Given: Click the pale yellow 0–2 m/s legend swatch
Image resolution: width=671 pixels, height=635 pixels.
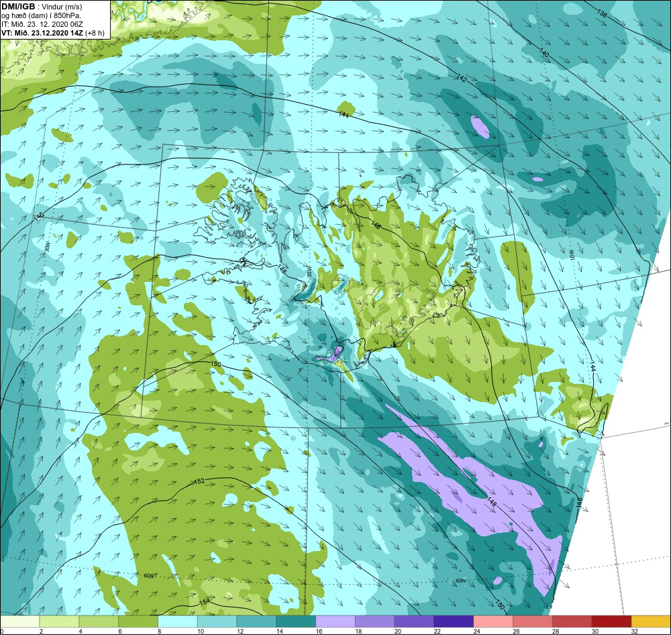Looking at the screenshot, I should tap(19, 622).
